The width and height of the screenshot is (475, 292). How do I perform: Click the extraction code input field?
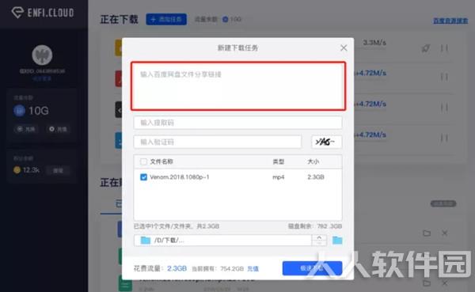tap(237, 123)
